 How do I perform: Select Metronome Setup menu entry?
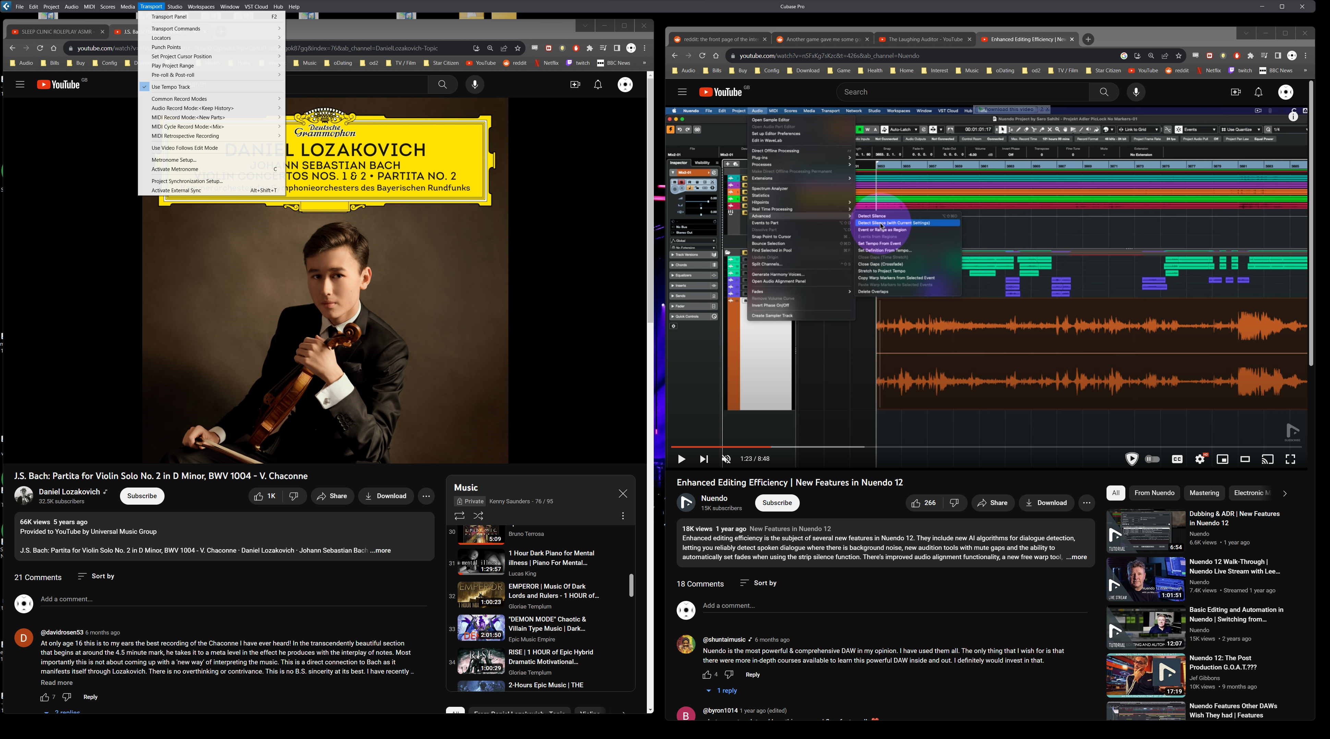tap(174, 160)
